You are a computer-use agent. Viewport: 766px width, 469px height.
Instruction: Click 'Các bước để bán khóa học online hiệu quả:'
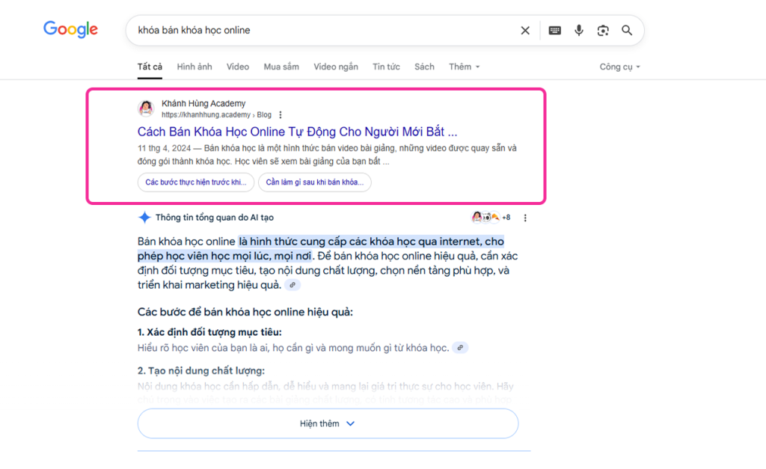245,312
